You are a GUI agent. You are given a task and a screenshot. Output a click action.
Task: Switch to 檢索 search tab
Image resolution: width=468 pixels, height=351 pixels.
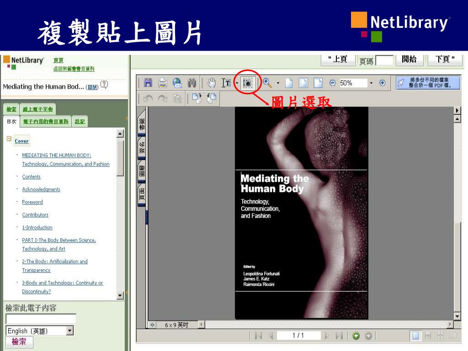point(11,109)
